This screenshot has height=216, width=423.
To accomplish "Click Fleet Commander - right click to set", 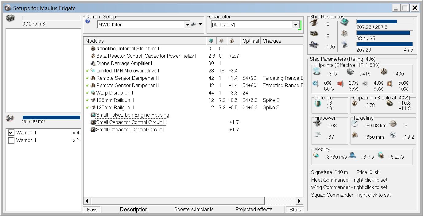I will click(349, 180).
